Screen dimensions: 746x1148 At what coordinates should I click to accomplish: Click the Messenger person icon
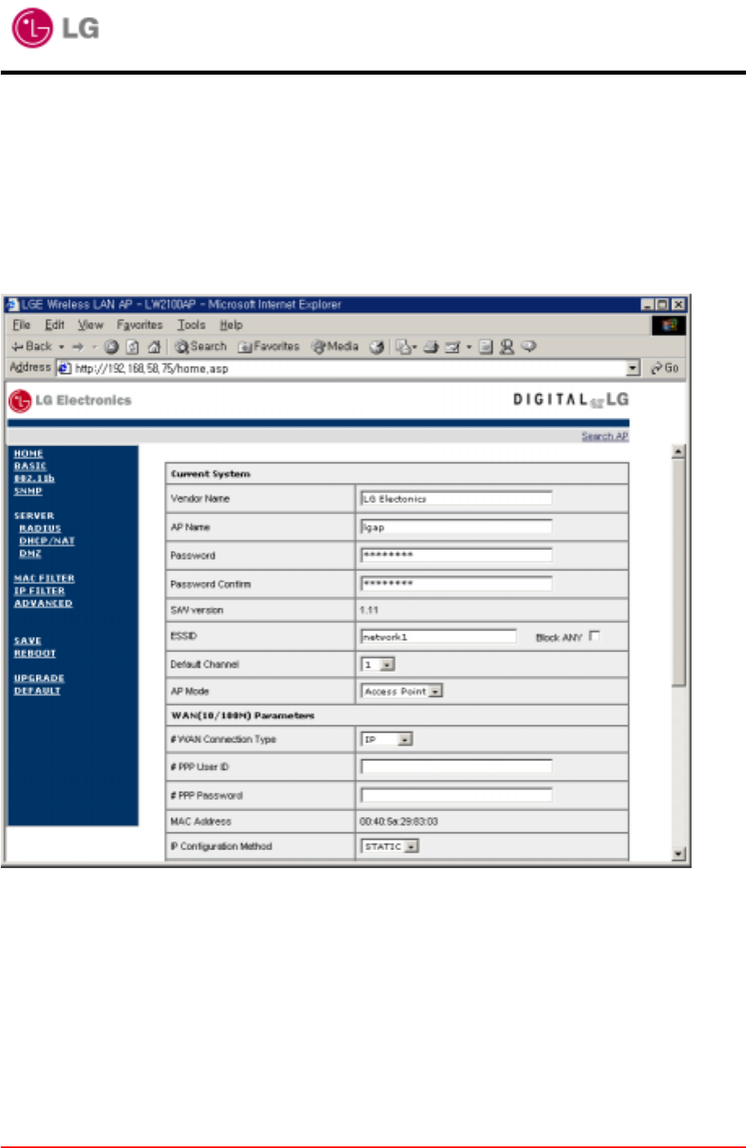pyautogui.click(x=507, y=346)
